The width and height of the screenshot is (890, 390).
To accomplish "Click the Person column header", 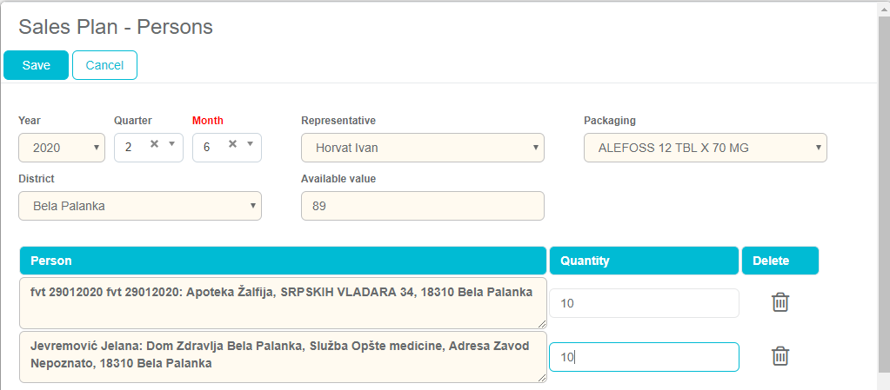I will (x=282, y=261).
